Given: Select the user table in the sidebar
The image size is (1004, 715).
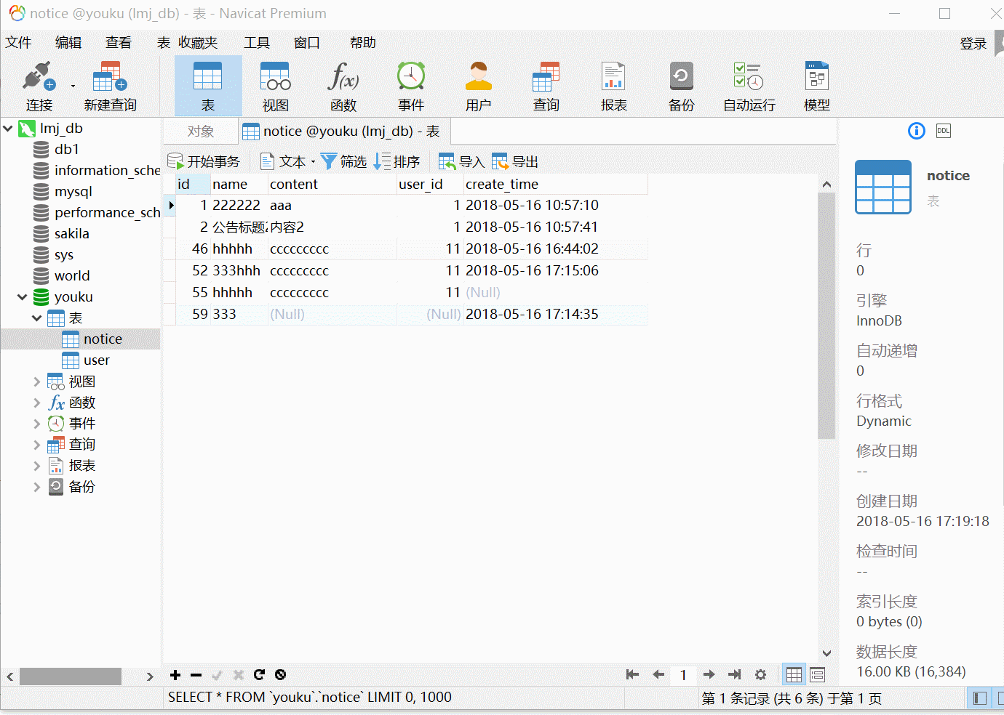Looking at the screenshot, I should [x=95, y=360].
